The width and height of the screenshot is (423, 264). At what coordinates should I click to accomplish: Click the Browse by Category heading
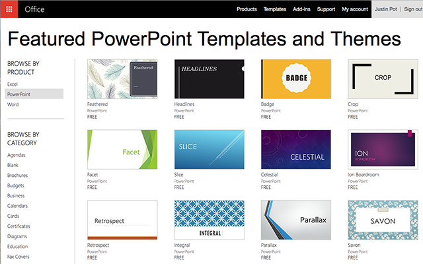click(23, 139)
